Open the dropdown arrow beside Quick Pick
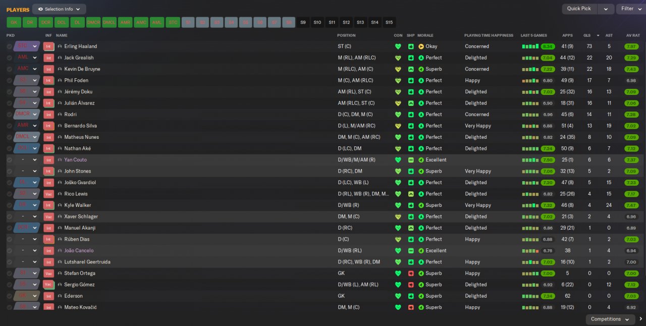This screenshot has width=646, height=326. 606,9
